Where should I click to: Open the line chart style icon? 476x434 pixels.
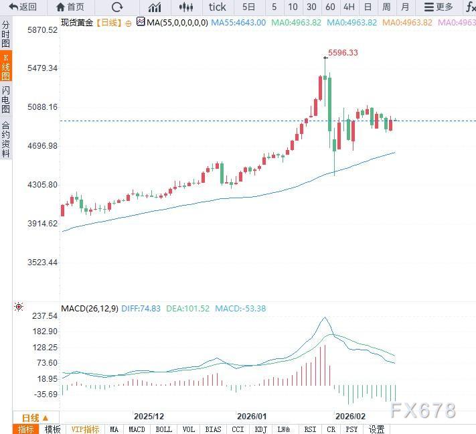155,7
